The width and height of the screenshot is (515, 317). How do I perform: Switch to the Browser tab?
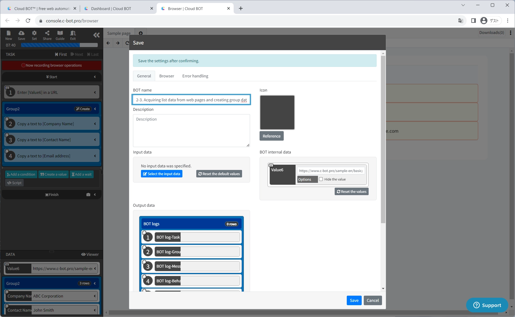(x=166, y=76)
